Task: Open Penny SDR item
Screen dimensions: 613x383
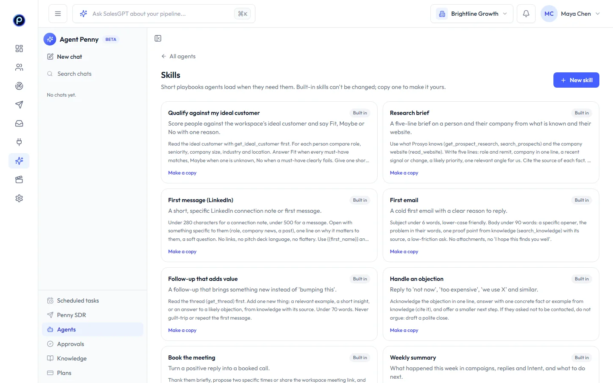Action: click(92, 315)
